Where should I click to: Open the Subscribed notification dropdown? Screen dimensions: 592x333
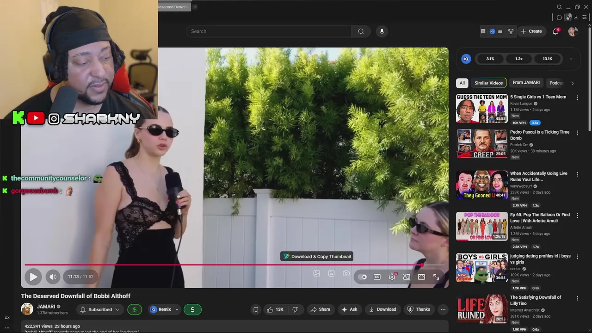(100, 309)
